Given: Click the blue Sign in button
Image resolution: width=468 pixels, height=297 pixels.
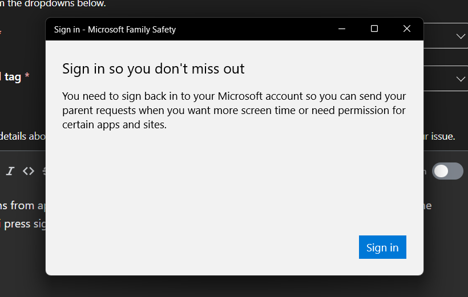Looking at the screenshot, I should tap(382, 247).
